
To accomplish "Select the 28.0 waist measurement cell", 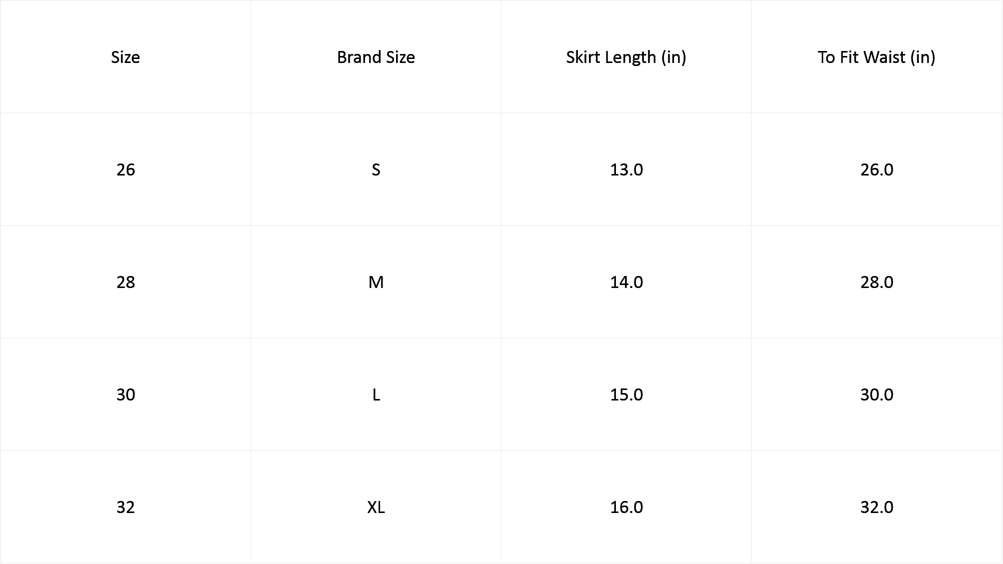I will (x=876, y=282).
